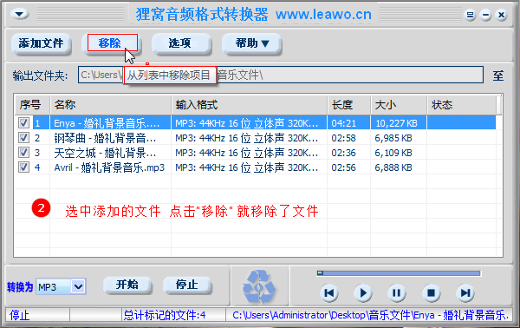This screenshot has height=328, width=520.
Task: Uncheck the checkbox for row 1 Enya
Action: point(23,123)
